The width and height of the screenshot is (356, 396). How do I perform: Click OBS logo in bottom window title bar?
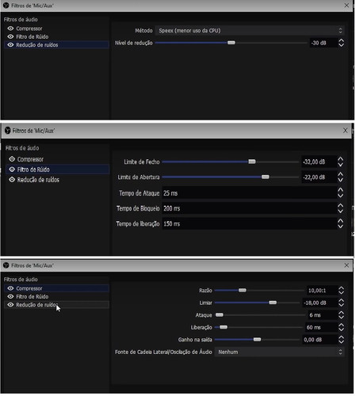(6, 265)
